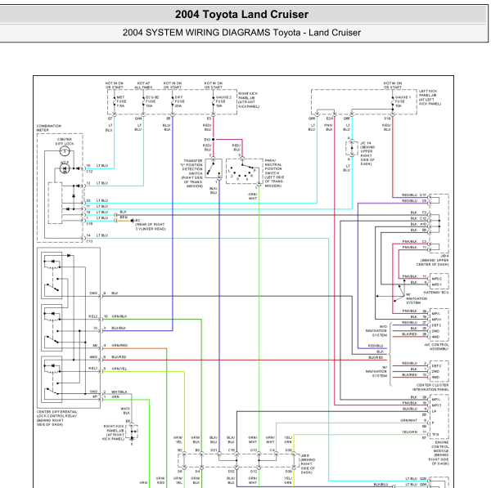Click the Park/Neutral Position Switch label
The width and height of the screenshot is (491, 488).
click(x=274, y=173)
